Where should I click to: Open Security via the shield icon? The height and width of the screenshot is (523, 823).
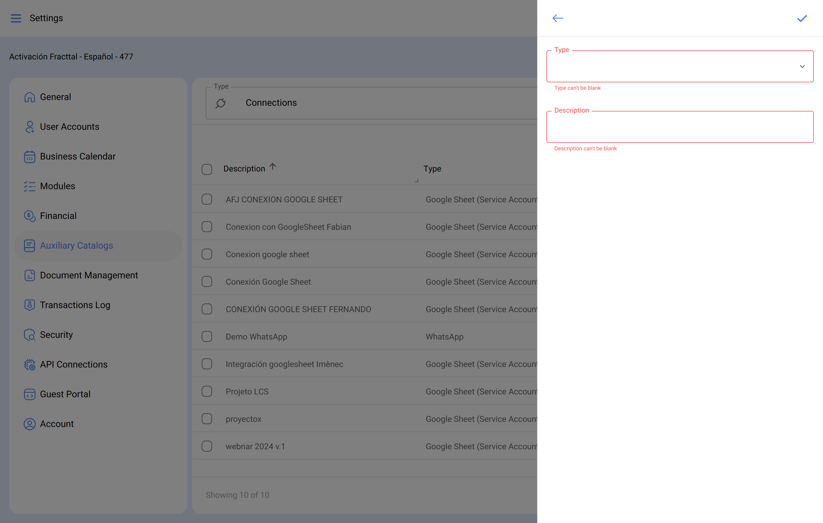(29, 335)
